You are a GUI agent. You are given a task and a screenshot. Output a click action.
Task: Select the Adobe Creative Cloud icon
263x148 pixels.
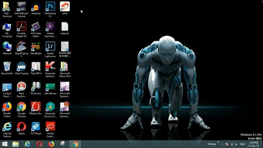point(50,127)
